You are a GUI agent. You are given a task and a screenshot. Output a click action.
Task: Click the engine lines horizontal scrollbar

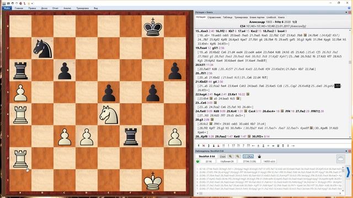(x=269, y=193)
